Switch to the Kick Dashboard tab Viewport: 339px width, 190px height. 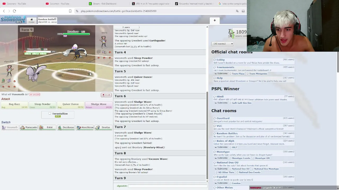(x=104, y=4)
